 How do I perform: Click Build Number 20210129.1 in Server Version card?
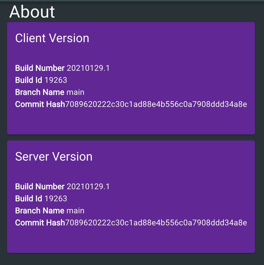(63, 187)
